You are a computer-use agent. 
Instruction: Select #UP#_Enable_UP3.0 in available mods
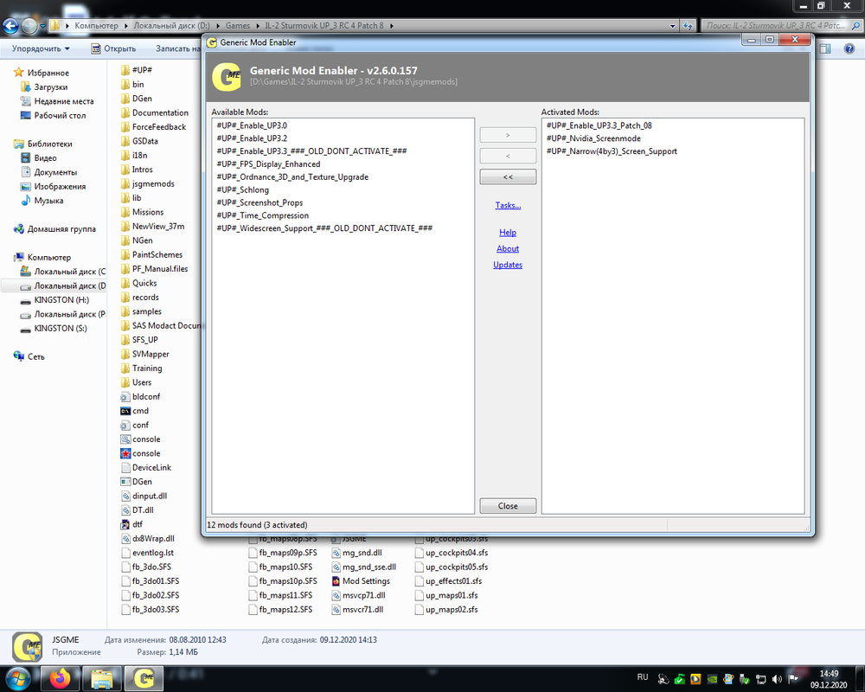pos(252,125)
